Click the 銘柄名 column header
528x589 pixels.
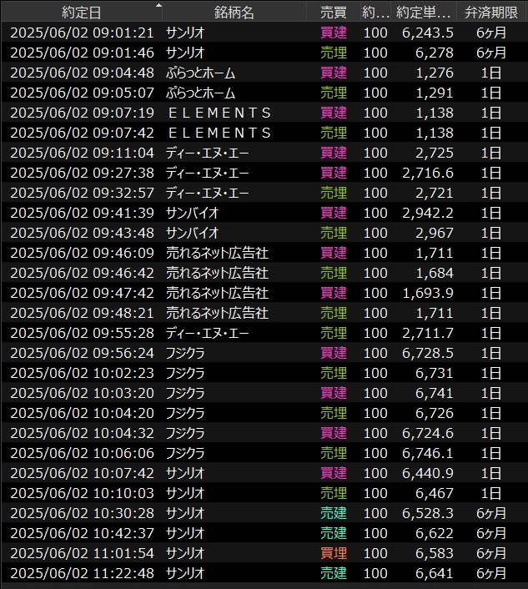pos(234,13)
